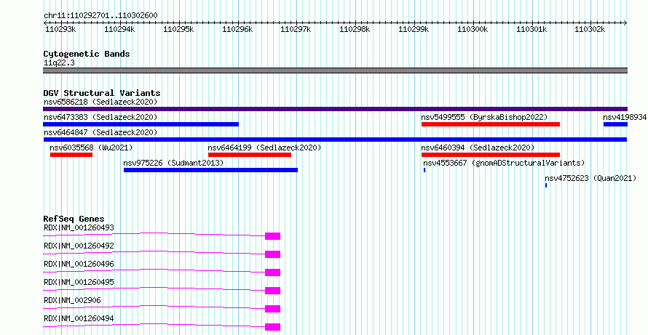Screen dimensions: 648x335
Task: Open the nsv4553667 (gnomADStructuralVariants) label
Action: coord(504,163)
